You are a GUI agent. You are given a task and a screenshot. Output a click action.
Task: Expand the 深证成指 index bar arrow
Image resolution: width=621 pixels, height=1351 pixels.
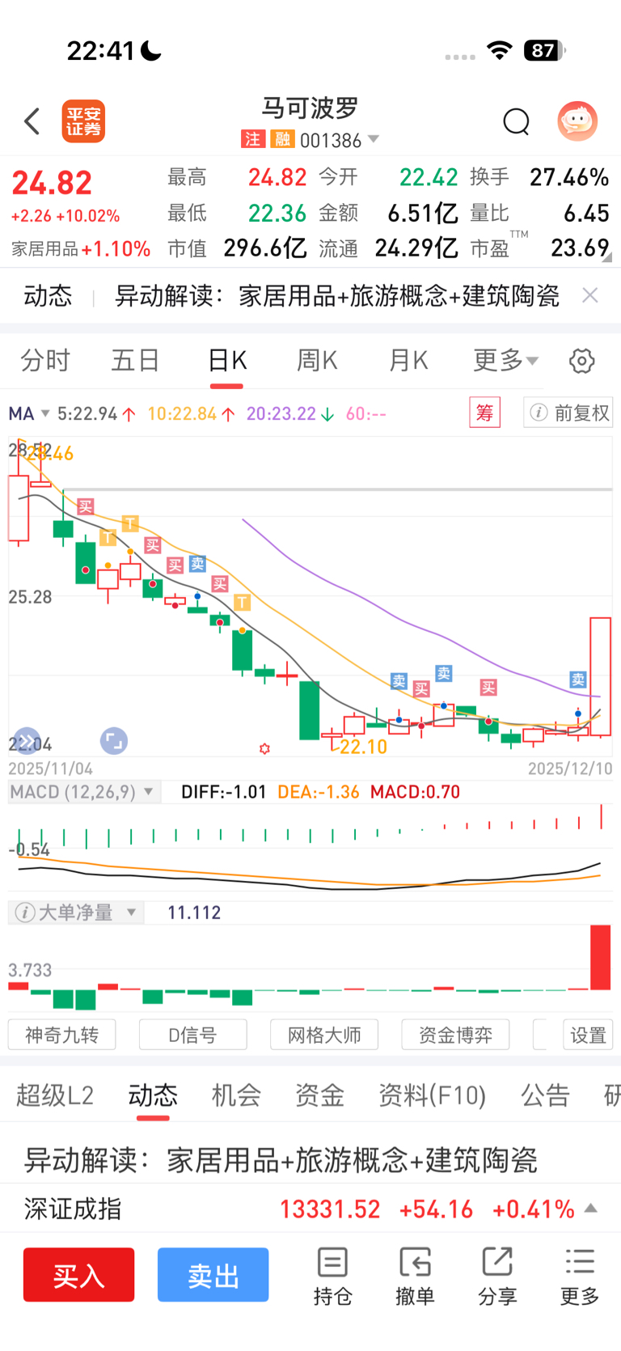click(x=591, y=1209)
